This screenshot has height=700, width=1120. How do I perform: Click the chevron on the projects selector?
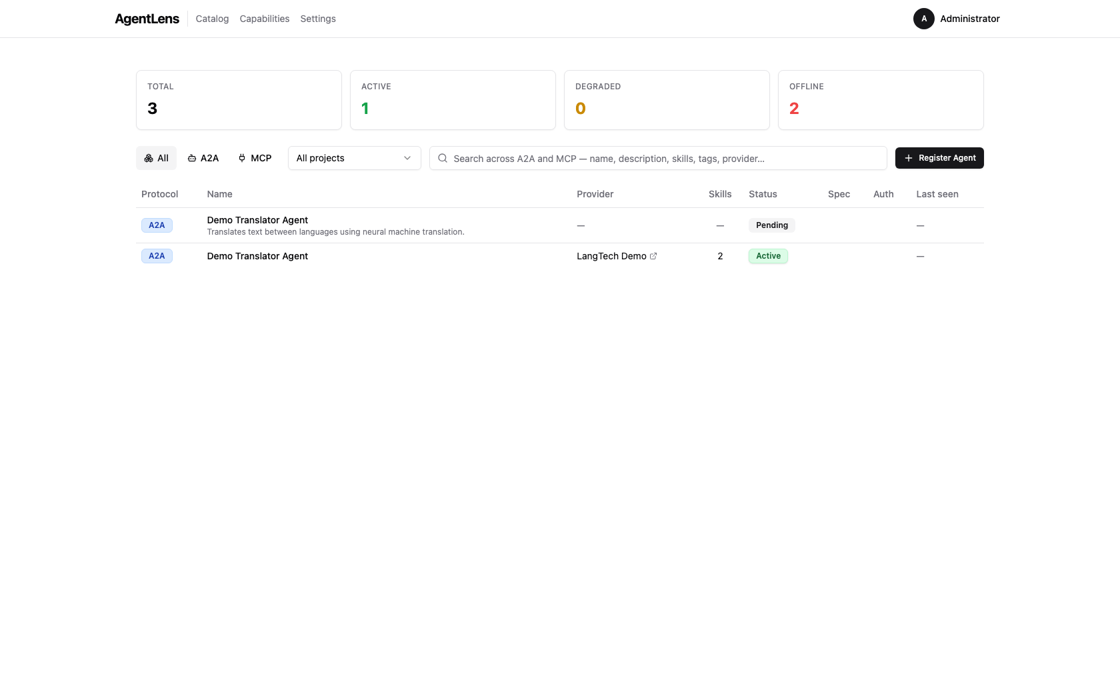(407, 158)
